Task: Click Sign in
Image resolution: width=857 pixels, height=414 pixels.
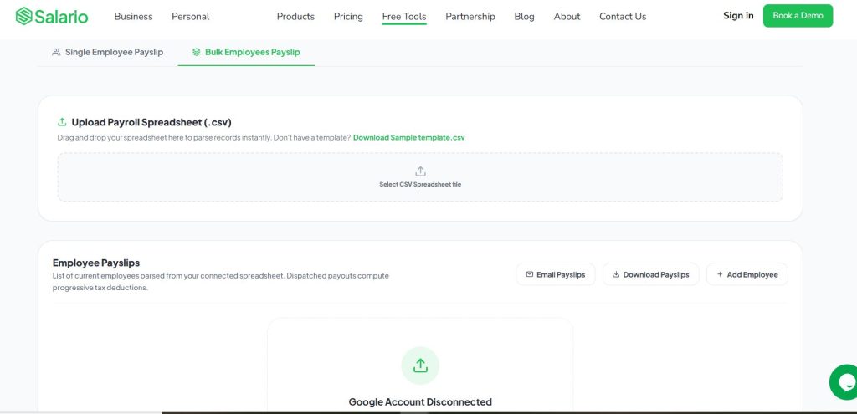Action: click(x=738, y=16)
